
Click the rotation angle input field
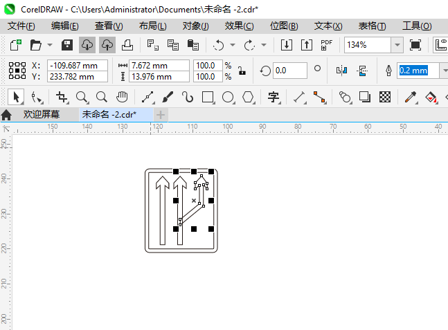click(x=289, y=71)
